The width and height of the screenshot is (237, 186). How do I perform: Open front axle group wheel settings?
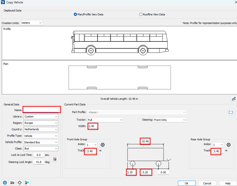[x=103, y=145]
